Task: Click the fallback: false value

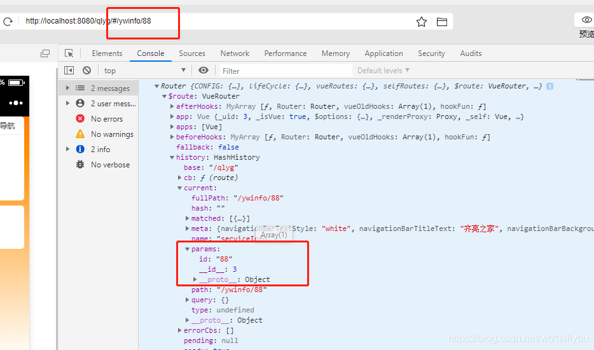Action: click(228, 147)
